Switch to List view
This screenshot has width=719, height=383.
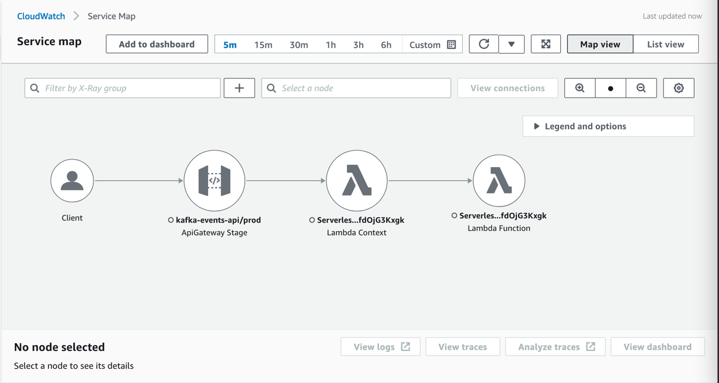665,44
